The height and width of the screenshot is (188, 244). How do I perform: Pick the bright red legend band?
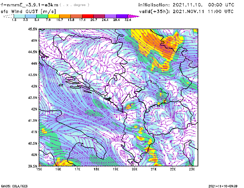pyautogui.click(x=88, y=16)
